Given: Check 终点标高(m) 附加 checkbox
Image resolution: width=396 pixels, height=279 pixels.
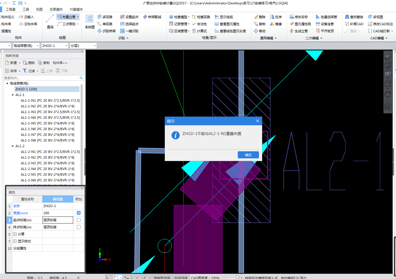Looking at the screenshot, I should pyautogui.click(x=79, y=227).
